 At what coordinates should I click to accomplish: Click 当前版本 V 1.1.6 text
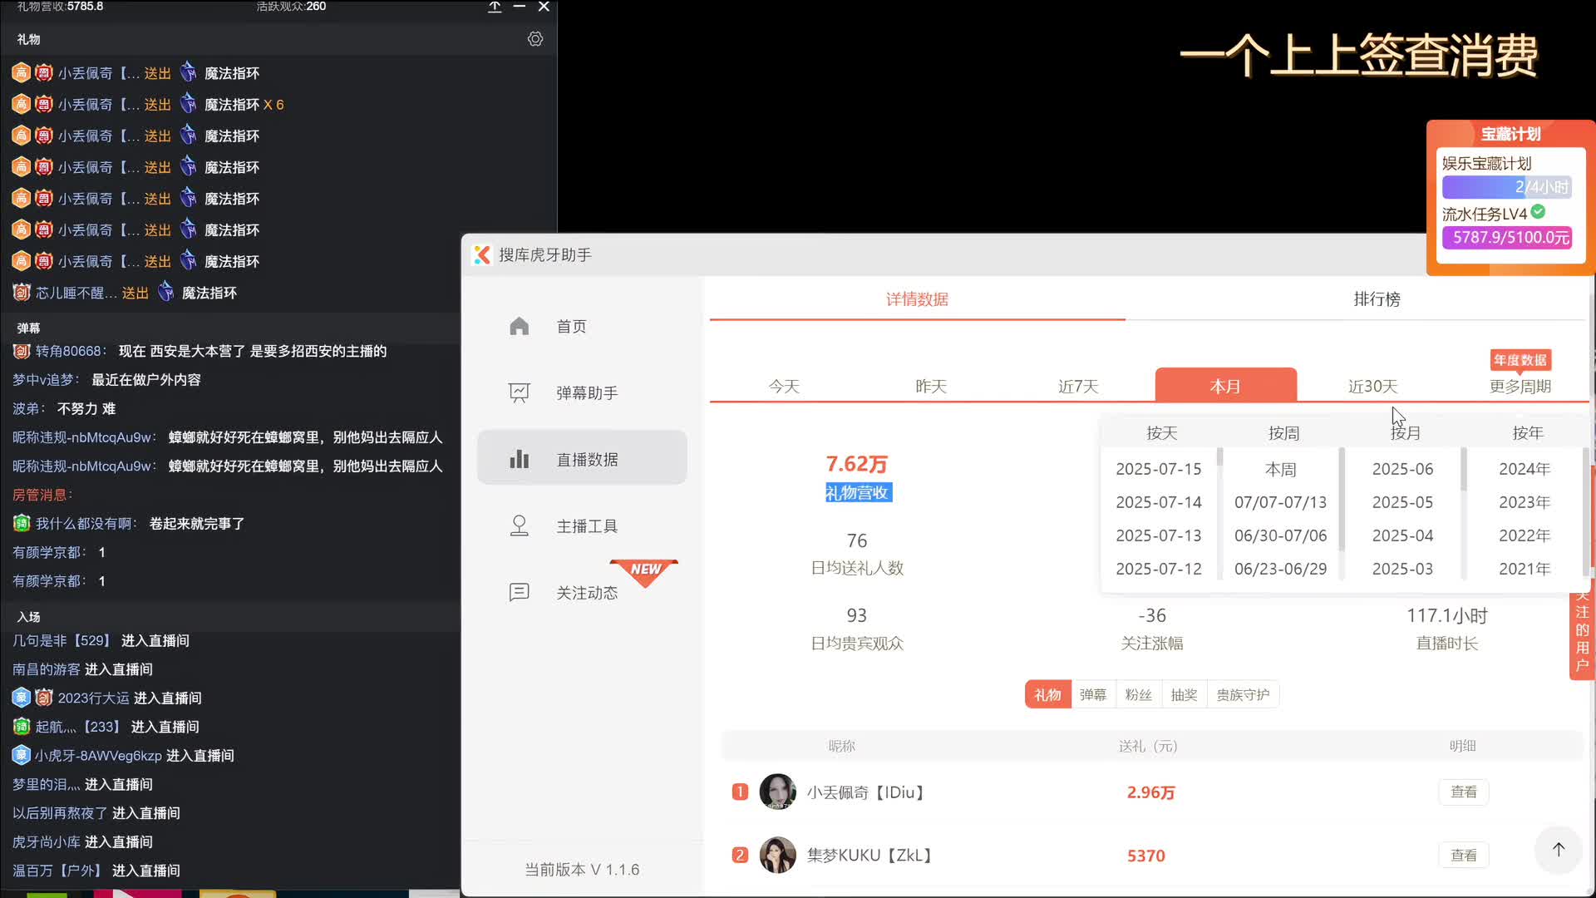(582, 870)
